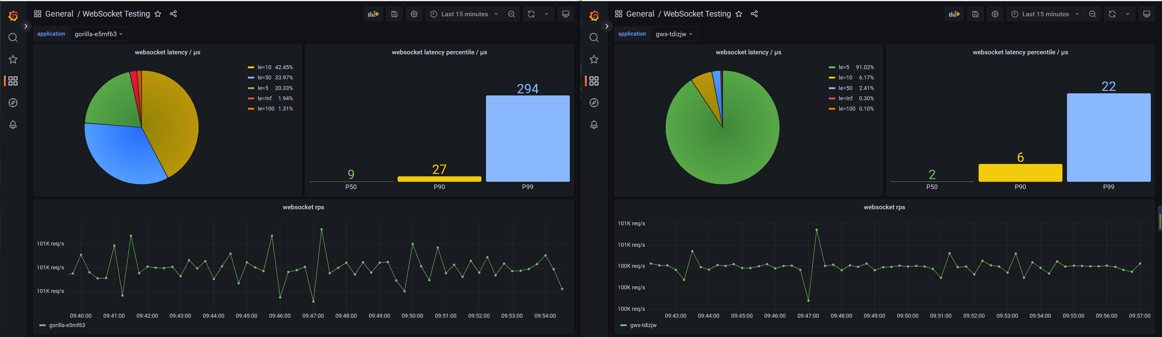Click the P99 bar showing 294
Screen dimensions: 1162x337
527,138
